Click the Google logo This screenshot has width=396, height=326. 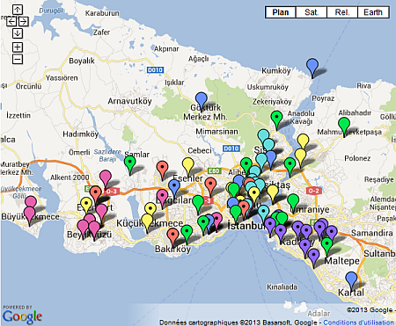[x=22, y=317]
